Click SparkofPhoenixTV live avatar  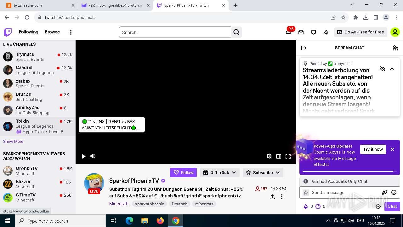tap(94, 183)
